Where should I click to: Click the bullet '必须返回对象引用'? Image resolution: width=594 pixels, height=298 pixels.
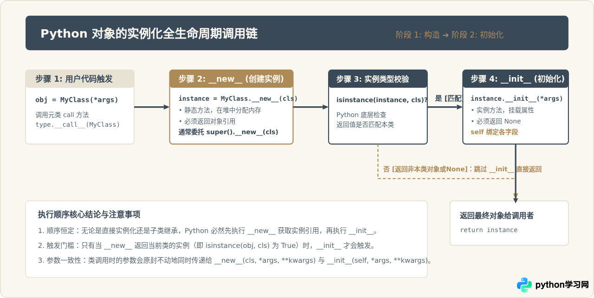[x=207, y=121]
